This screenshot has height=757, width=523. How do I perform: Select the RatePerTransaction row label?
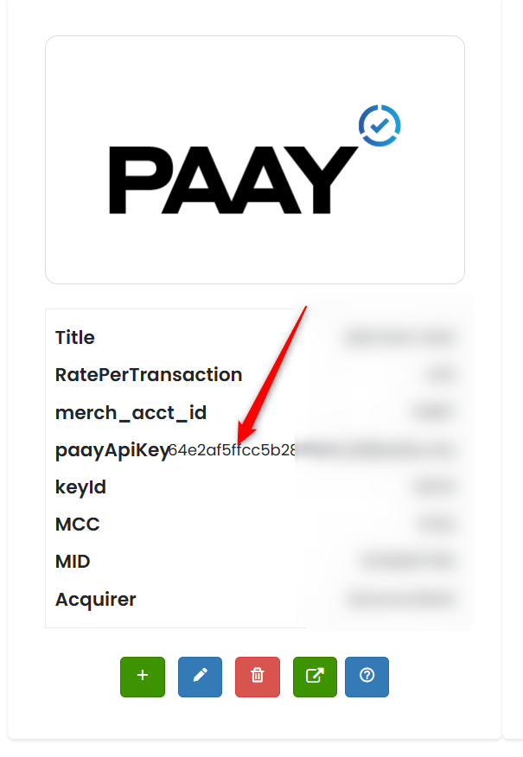click(149, 375)
